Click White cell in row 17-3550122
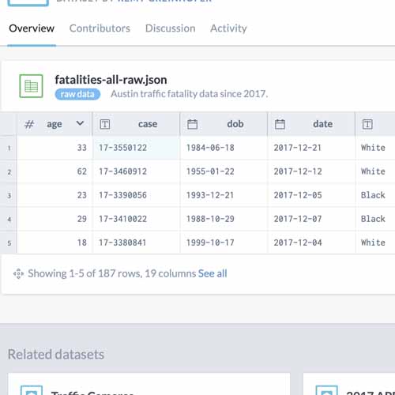This screenshot has width=395, height=395. pos(375,148)
